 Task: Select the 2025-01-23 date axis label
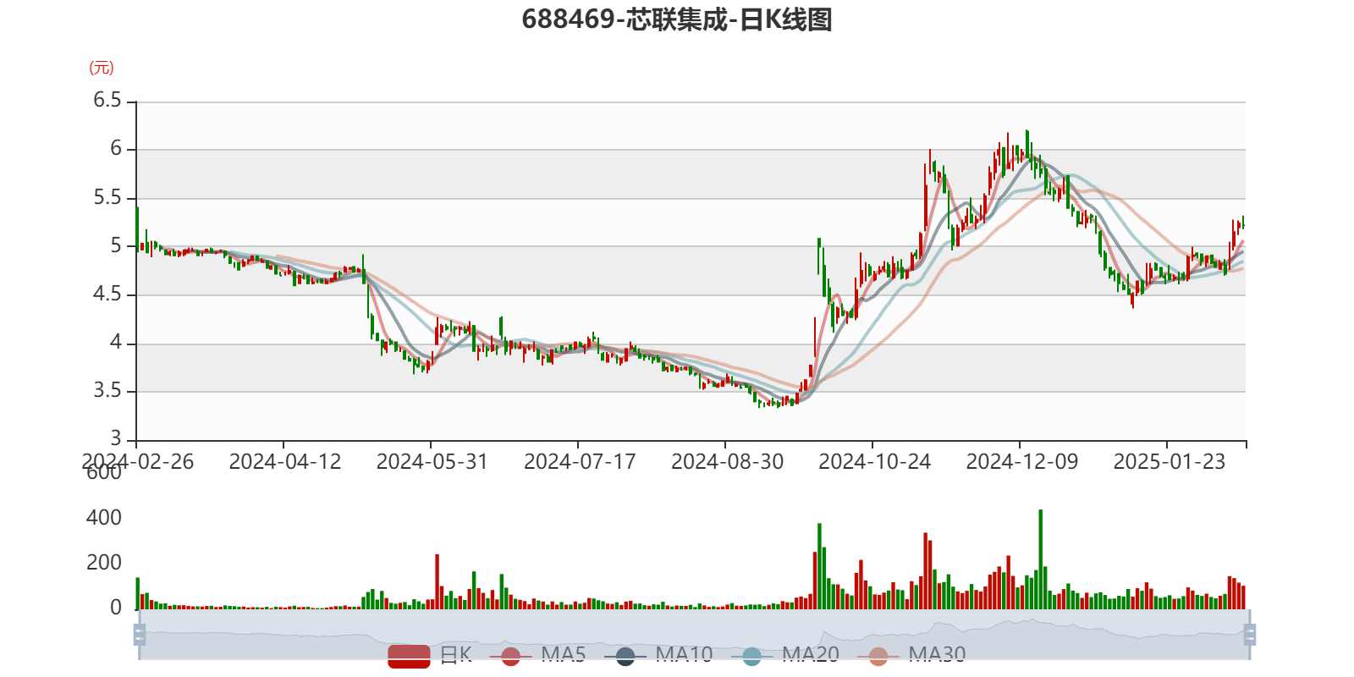tap(1169, 462)
